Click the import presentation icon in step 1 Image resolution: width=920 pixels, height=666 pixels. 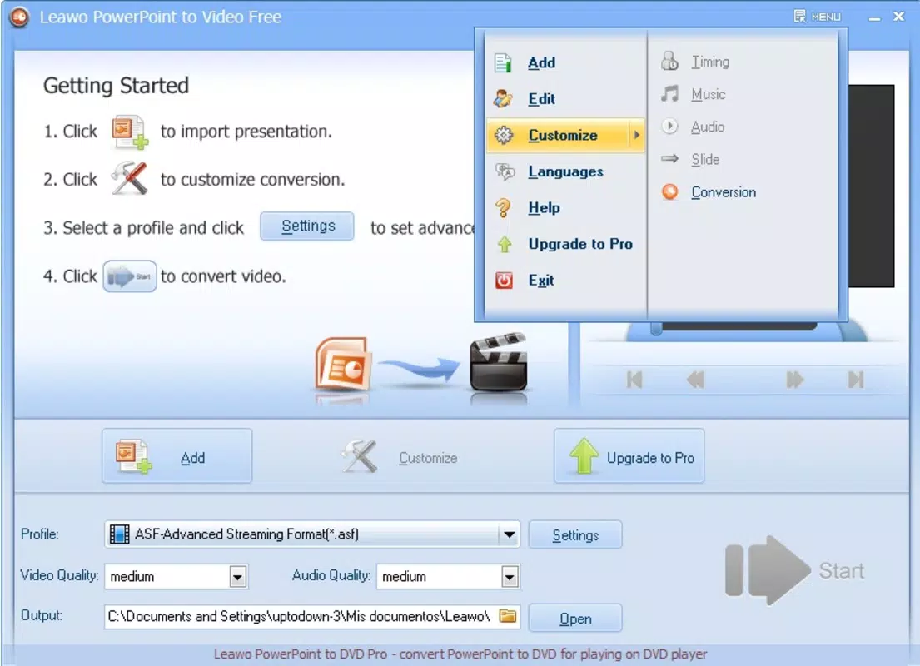point(129,132)
